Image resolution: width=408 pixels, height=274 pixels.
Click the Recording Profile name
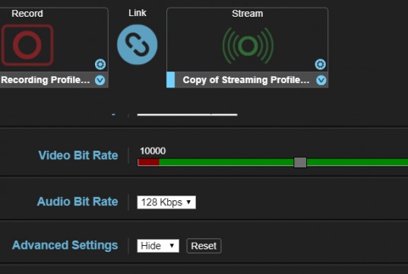(x=46, y=80)
